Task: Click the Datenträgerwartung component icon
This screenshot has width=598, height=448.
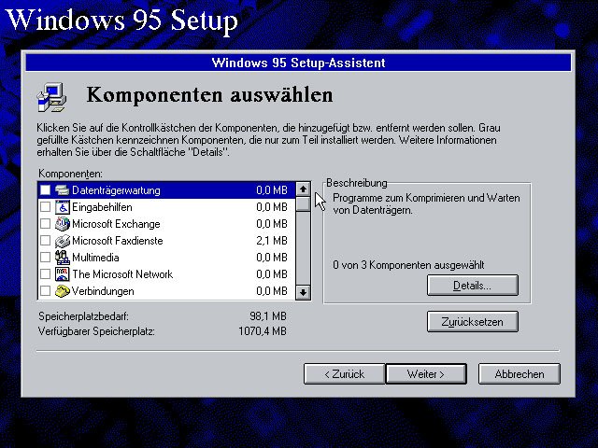Action: point(63,190)
